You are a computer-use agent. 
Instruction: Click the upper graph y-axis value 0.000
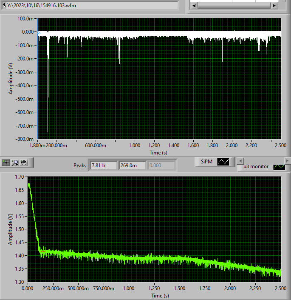point(28,32)
